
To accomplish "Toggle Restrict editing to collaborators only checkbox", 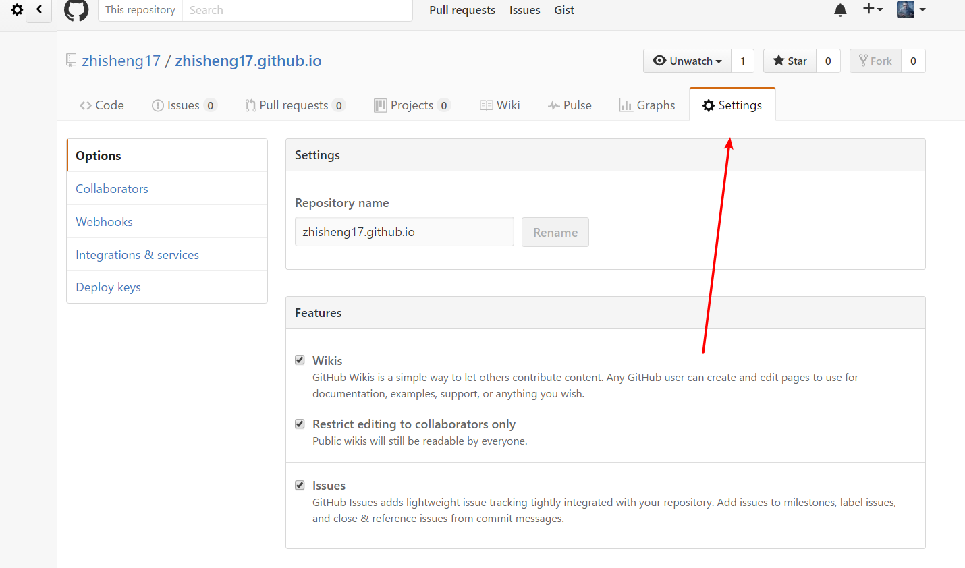I will pos(300,424).
